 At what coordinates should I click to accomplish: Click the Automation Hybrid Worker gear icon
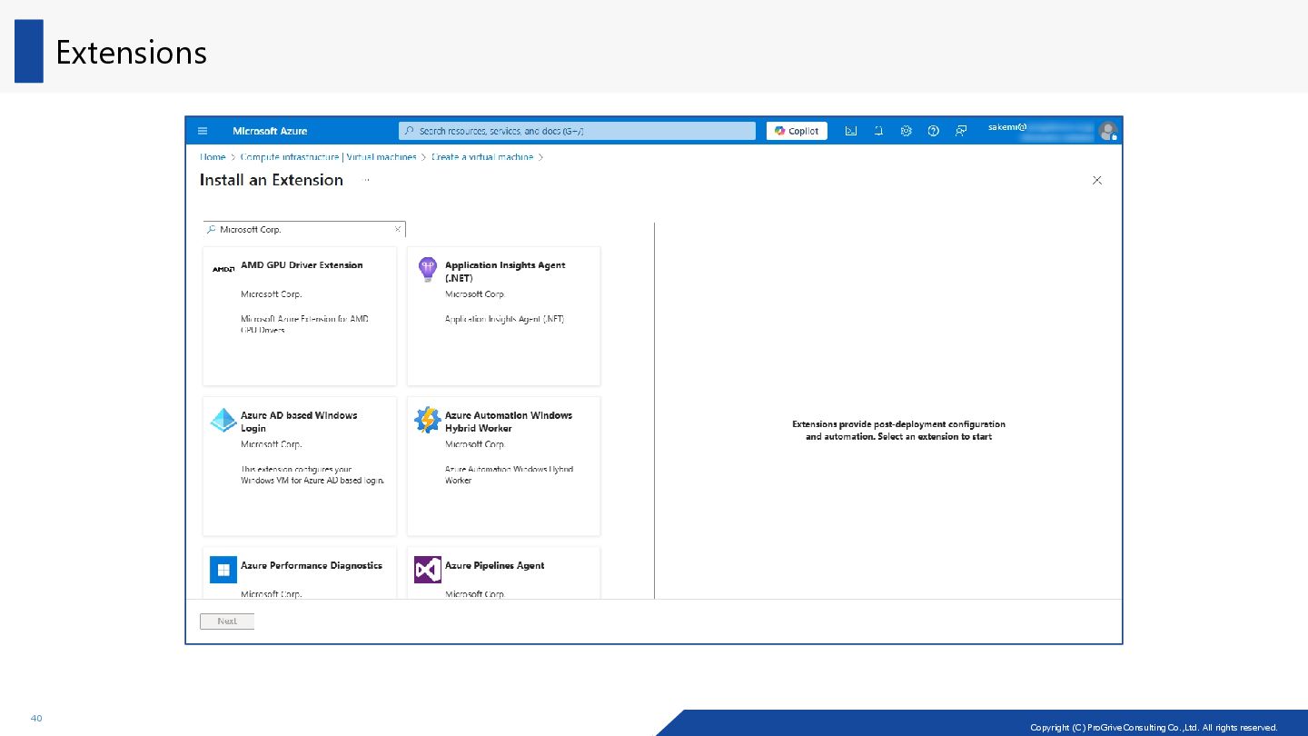pos(427,420)
